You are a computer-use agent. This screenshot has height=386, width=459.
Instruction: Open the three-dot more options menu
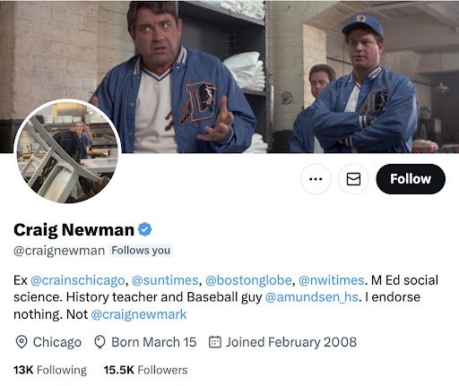tap(316, 179)
